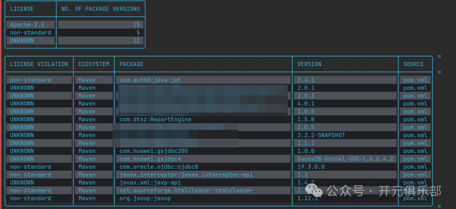Select the com.huawei:gsjdbc4 package name
This screenshot has width=456, height=209.
(150, 159)
